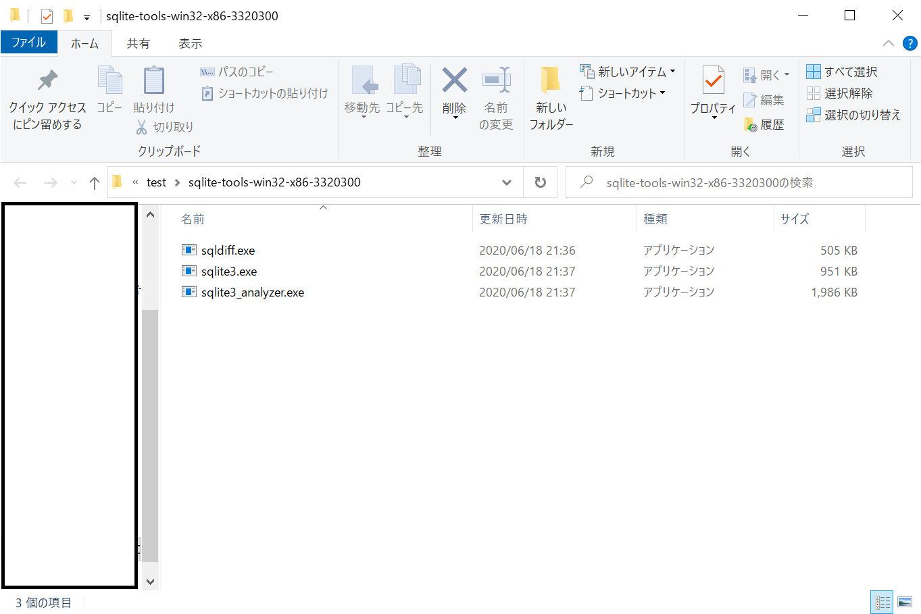Switch to the 共有 share tab
The height and width of the screenshot is (614, 921).
click(139, 43)
